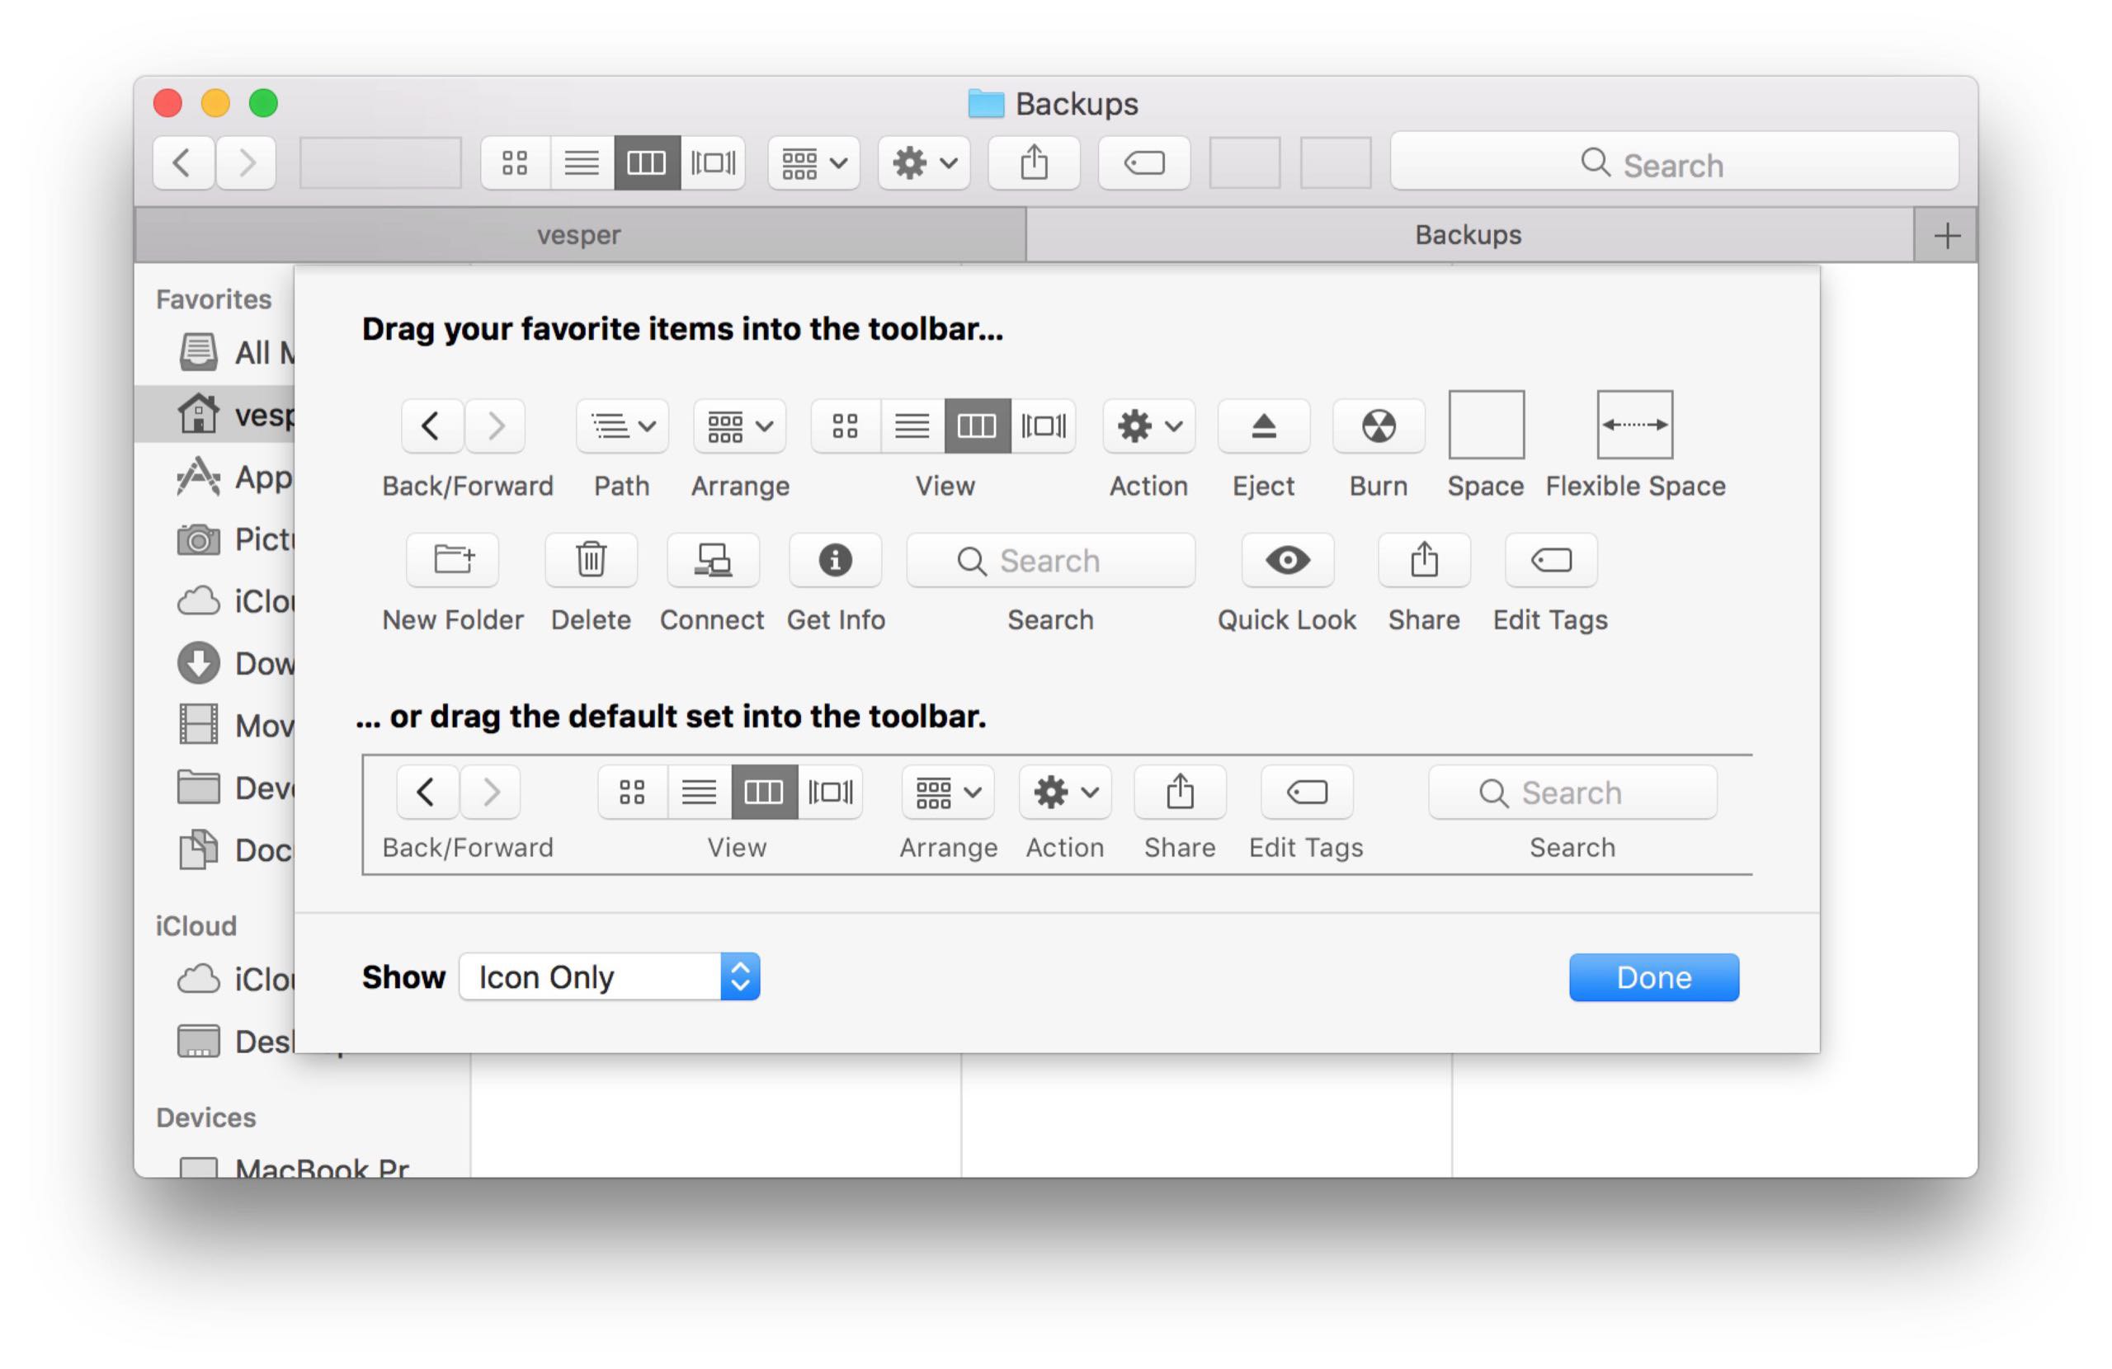Click the Flexible Space item
The height and width of the screenshot is (1369, 2112).
(x=1633, y=425)
